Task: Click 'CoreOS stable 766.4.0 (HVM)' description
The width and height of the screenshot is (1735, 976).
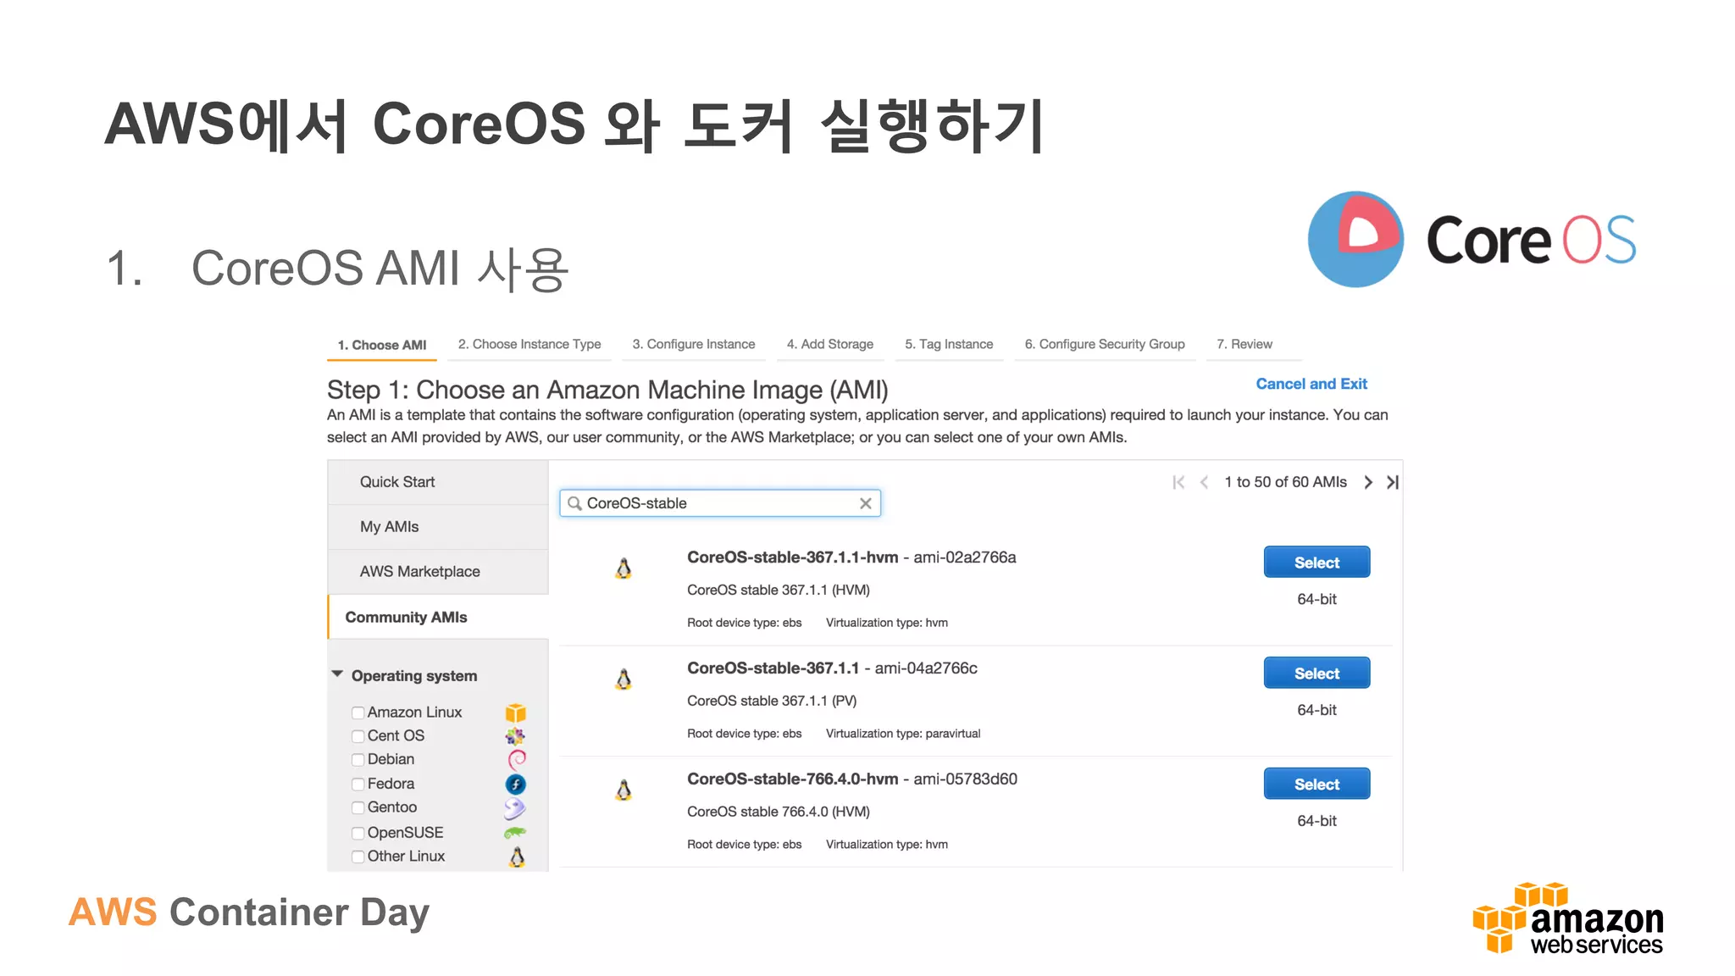Action: point(779,812)
